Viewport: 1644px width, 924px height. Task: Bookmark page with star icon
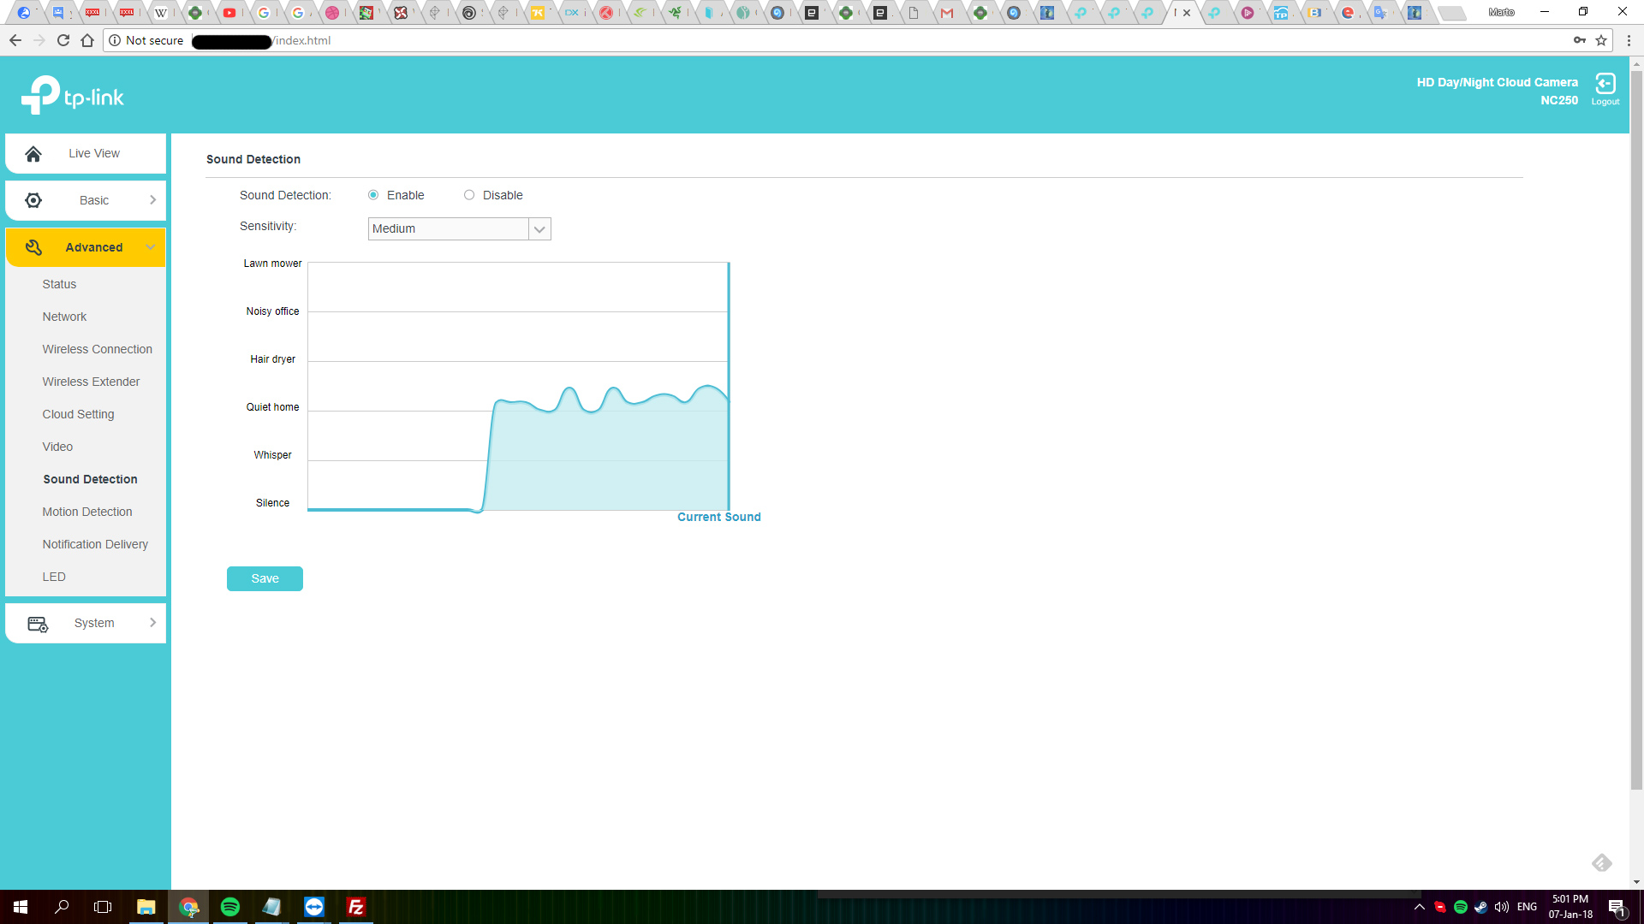pyautogui.click(x=1600, y=40)
